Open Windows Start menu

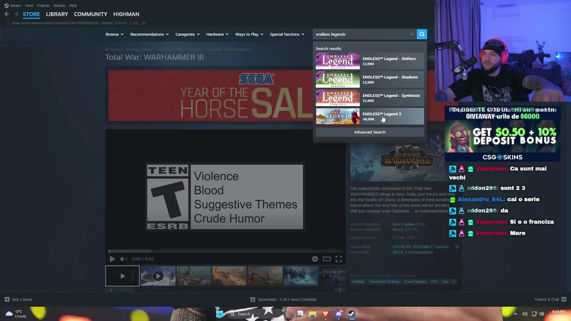pos(219,314)
